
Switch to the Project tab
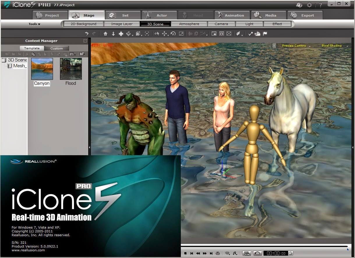50,15
